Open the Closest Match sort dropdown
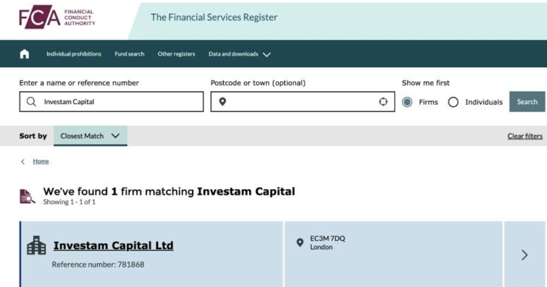This screenshot has width=547, height=287. [x=90, y=136]
